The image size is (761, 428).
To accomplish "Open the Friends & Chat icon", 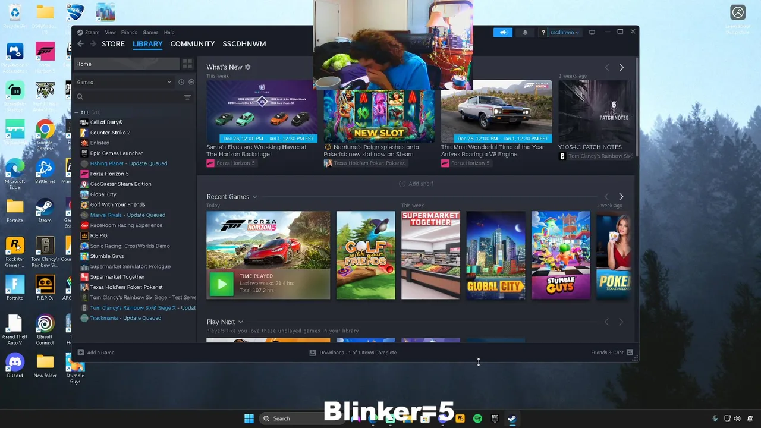I will (x=630, y=353).
